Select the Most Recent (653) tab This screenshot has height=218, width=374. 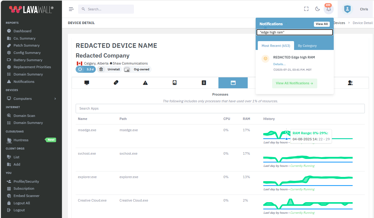point(275,45)
